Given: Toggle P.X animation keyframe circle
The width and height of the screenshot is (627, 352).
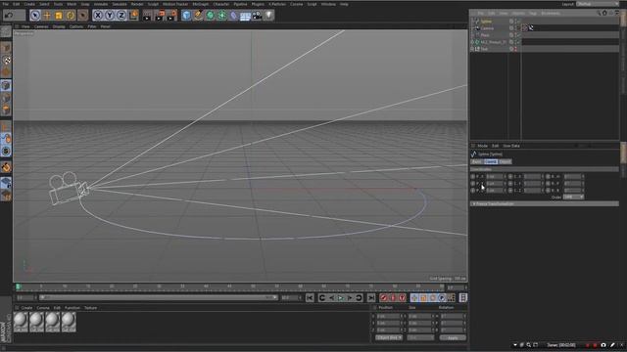Looking at the screenshot, I should (473, 176).
